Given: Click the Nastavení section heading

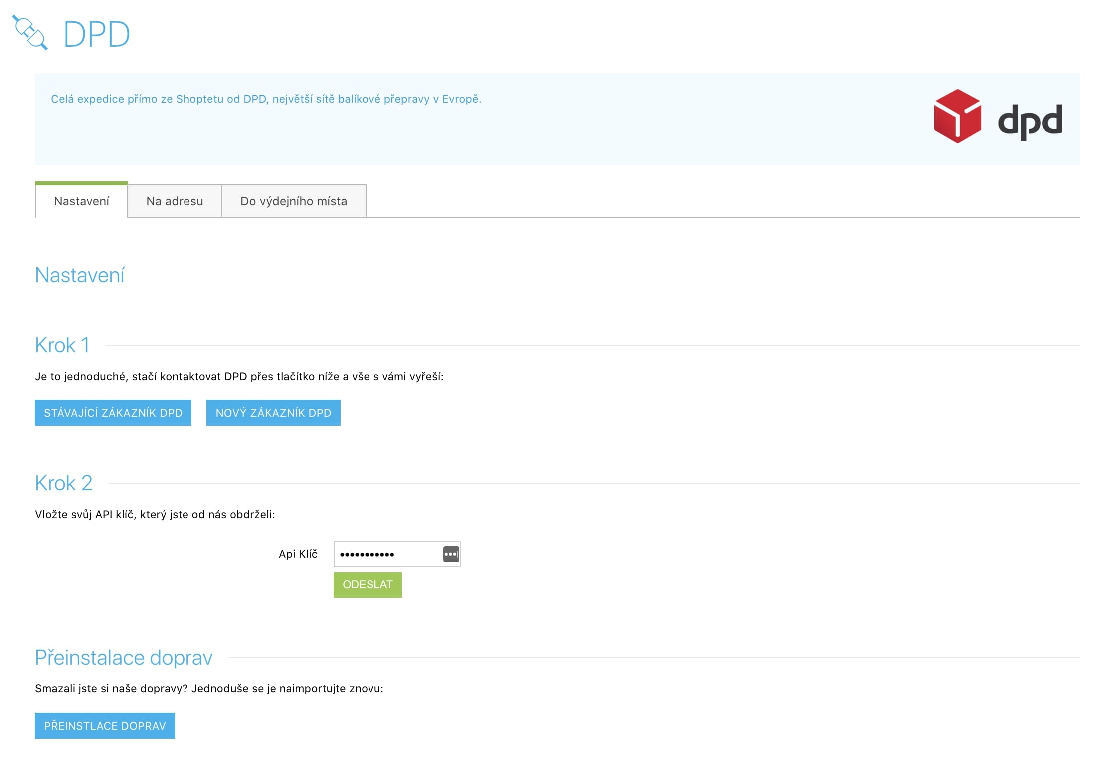Looking at the screenshot, I should (x=80, y=275).
